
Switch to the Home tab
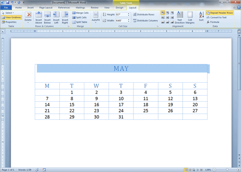pos(19,7)
